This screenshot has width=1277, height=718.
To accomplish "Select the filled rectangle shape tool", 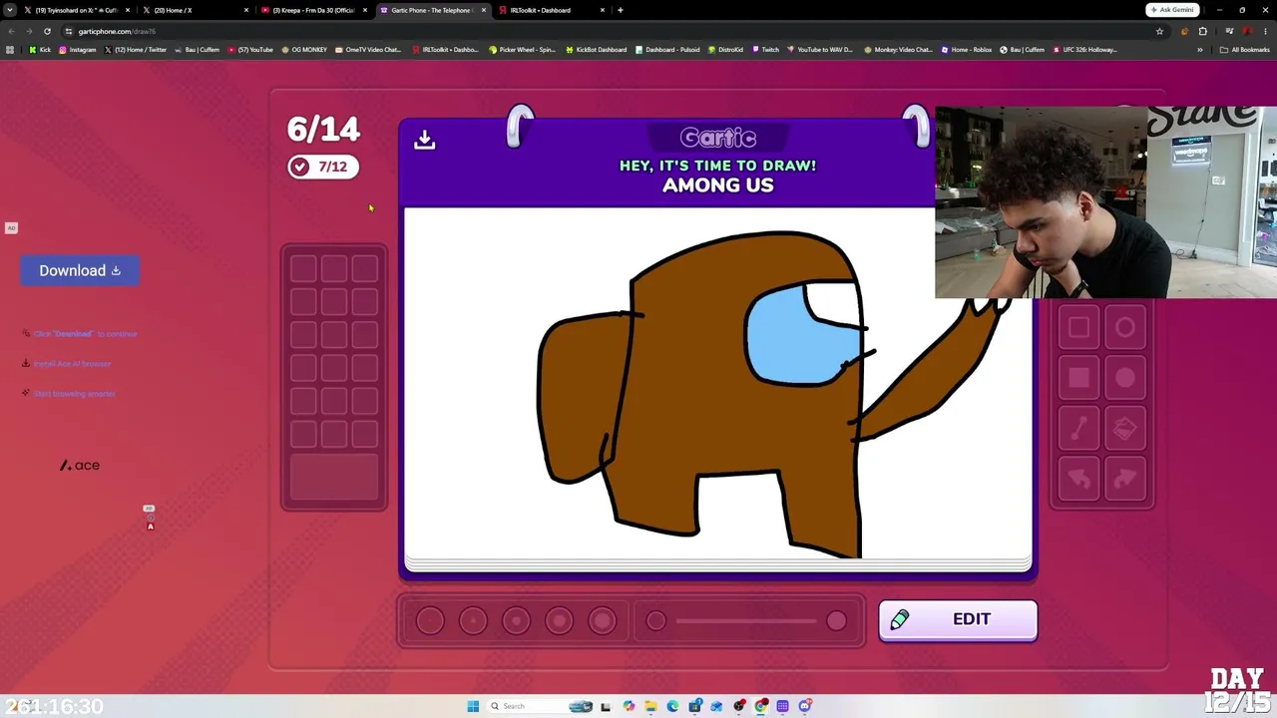I will click(x=1079, y=378).
